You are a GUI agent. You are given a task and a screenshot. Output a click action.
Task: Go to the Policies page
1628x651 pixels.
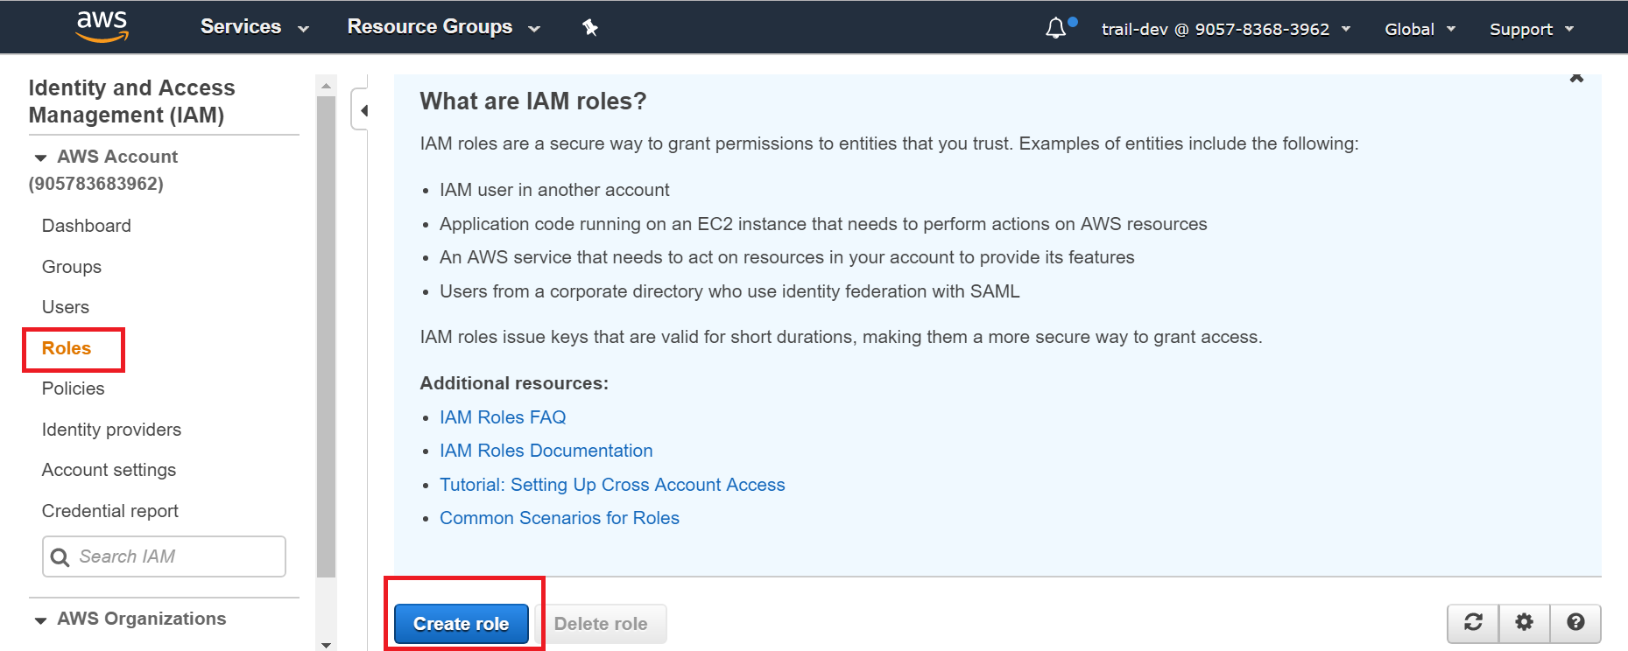73,388
